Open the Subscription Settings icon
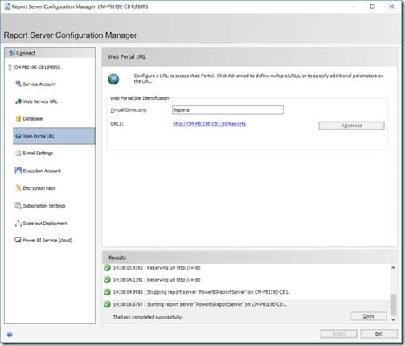The image size is (405, 346). pyautogui.click(x=18, y=206)
